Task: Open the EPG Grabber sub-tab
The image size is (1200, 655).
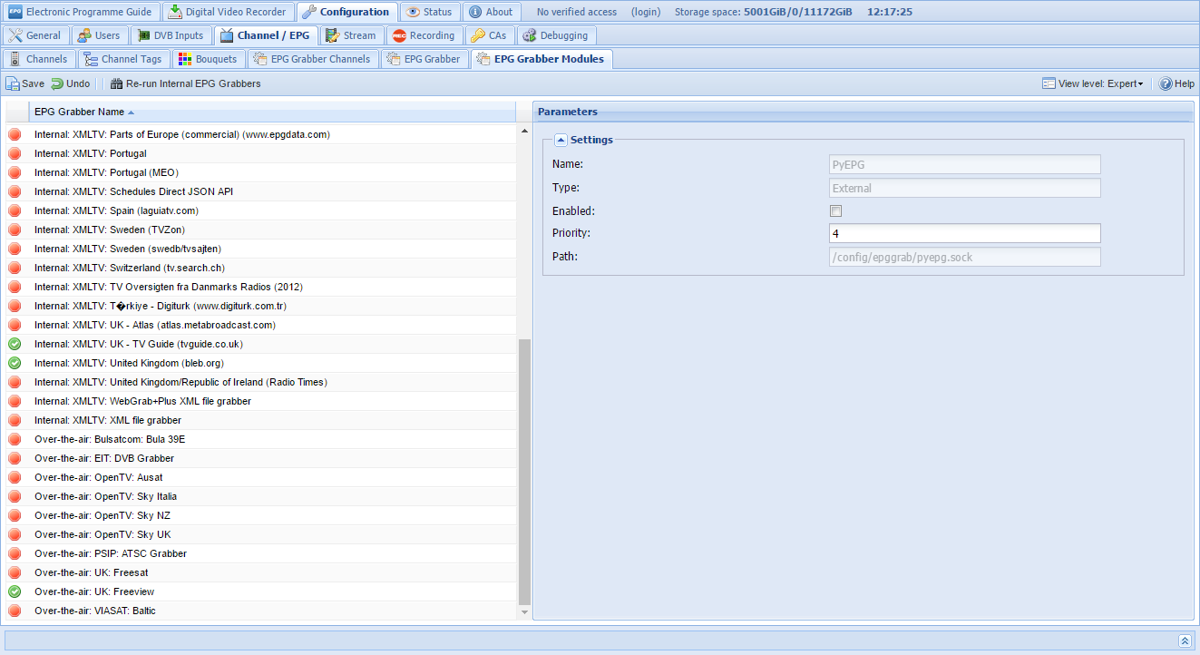Action: click(x=423, y=59)
